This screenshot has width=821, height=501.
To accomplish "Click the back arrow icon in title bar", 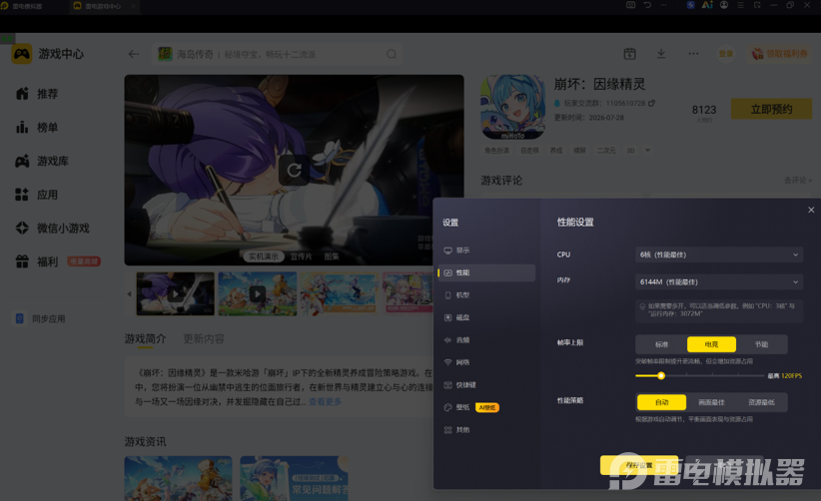I will [x=647, y=5].
